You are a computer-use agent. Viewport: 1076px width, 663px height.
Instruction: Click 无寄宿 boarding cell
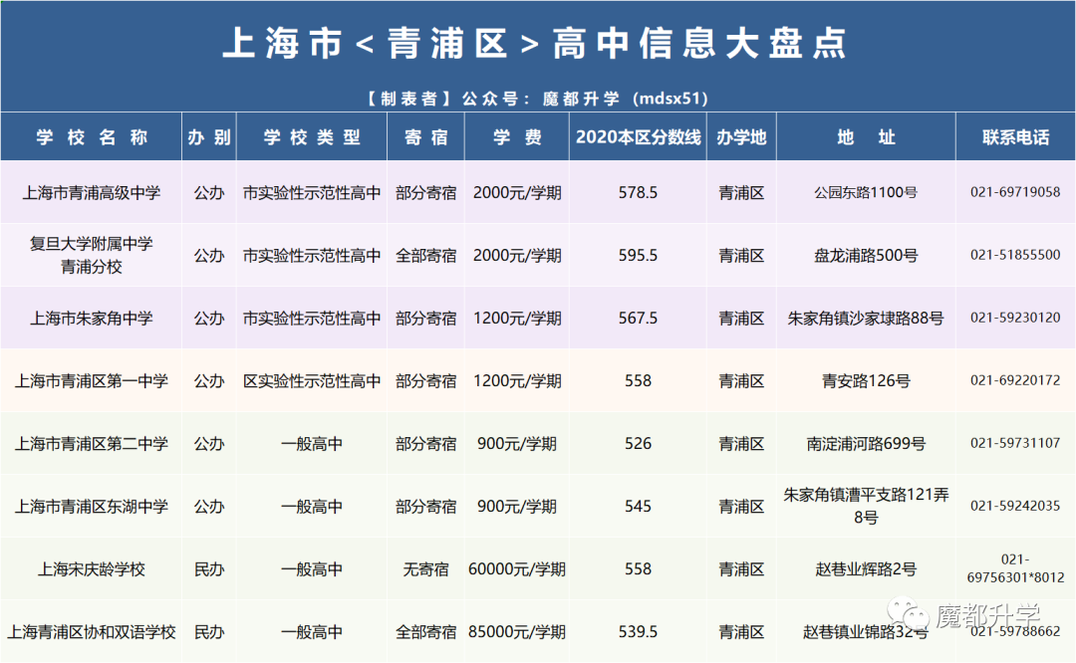426,569
